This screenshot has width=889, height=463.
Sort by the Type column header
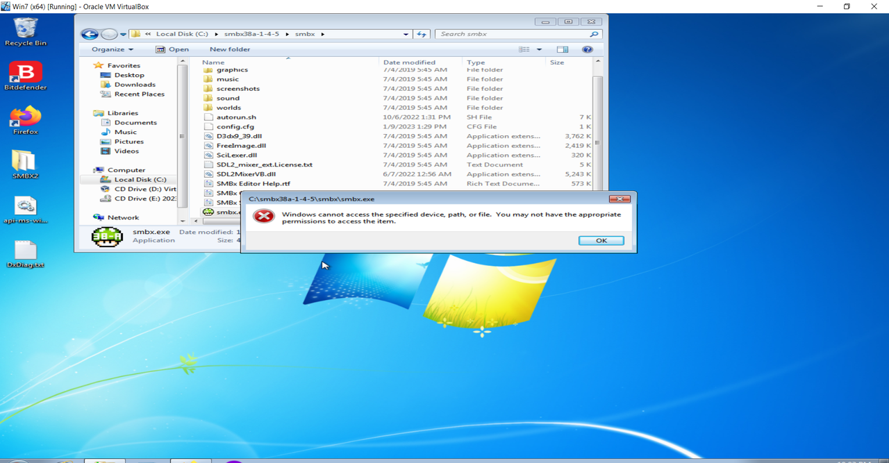coord(504,62)
